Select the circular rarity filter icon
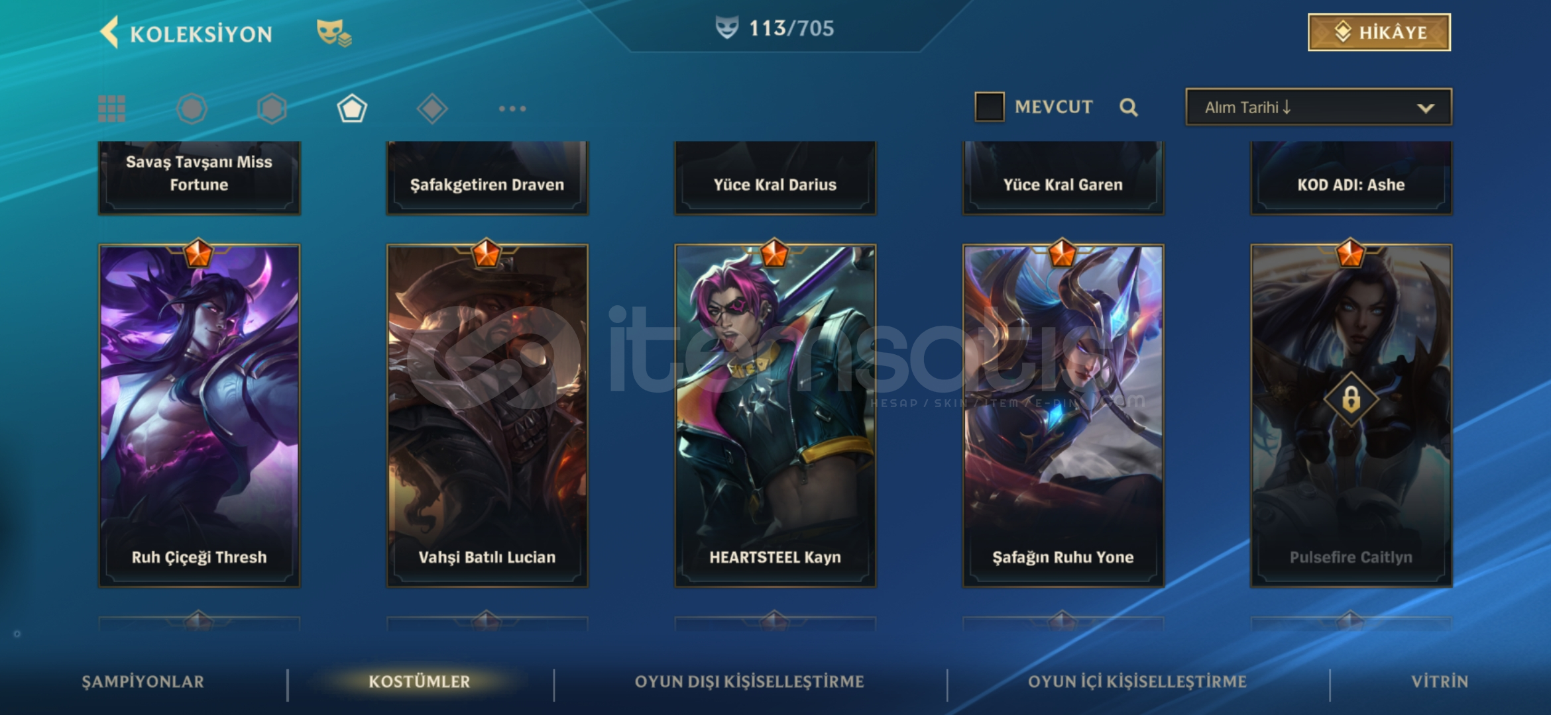 tap(192, 109)
